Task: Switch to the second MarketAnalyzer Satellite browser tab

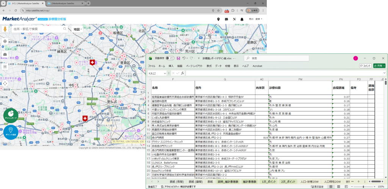Action: pyautogui.click(x=65, y=3)
